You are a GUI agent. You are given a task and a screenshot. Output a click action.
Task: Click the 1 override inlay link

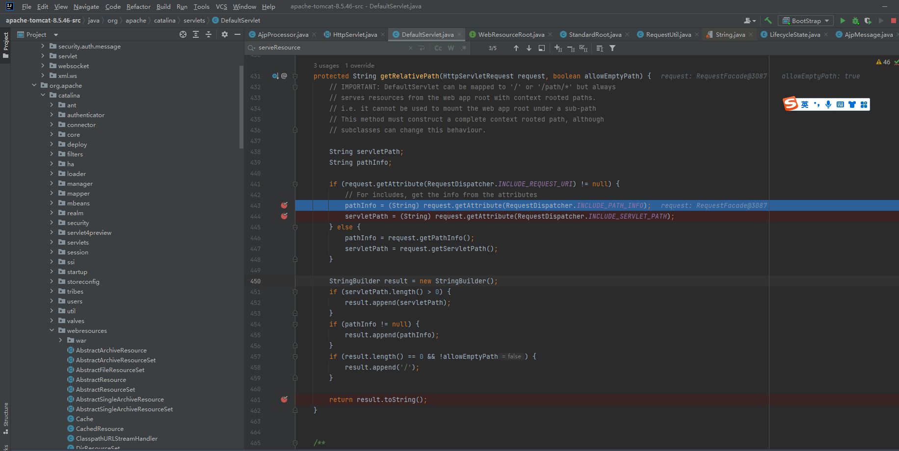click(360, 66)
